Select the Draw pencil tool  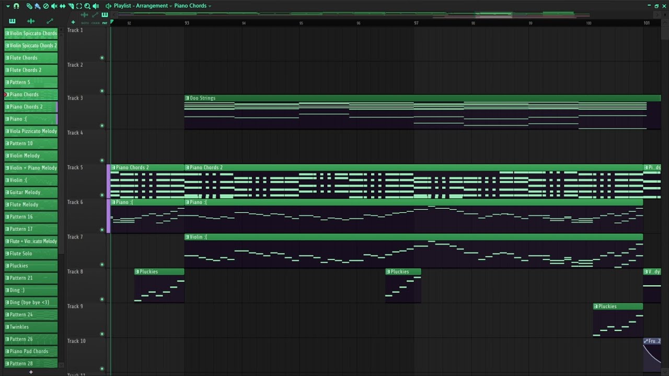click(x=29, y=6)
